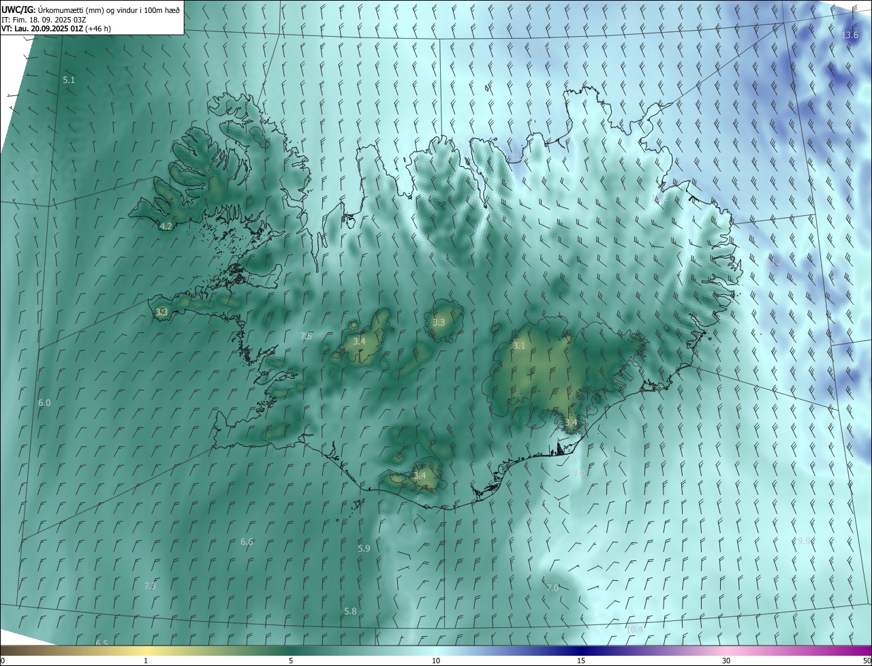Image resolution: width=872 pixels, height=666 pixels.
Task: Select the VT: Lau. 20.09.2025 01Z line
Action: click(x=56, y=29)
